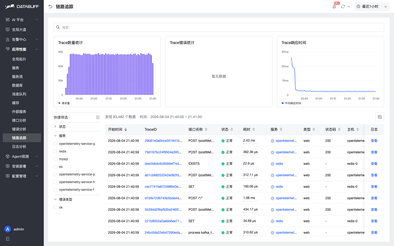The image size is (394, 246).
Task: Sort by 开始时间 column arrows
Action: [x=126, y=130]
